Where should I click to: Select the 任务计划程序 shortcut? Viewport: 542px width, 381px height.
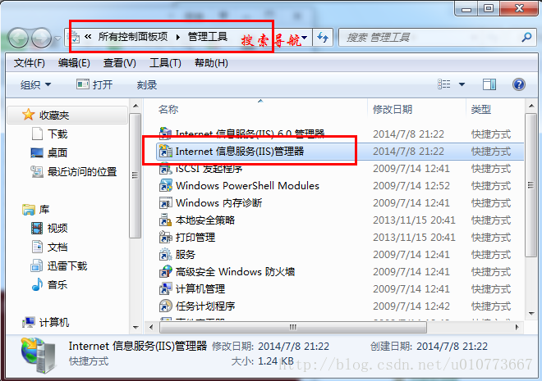pyautogui.click(x=205, y=306)
